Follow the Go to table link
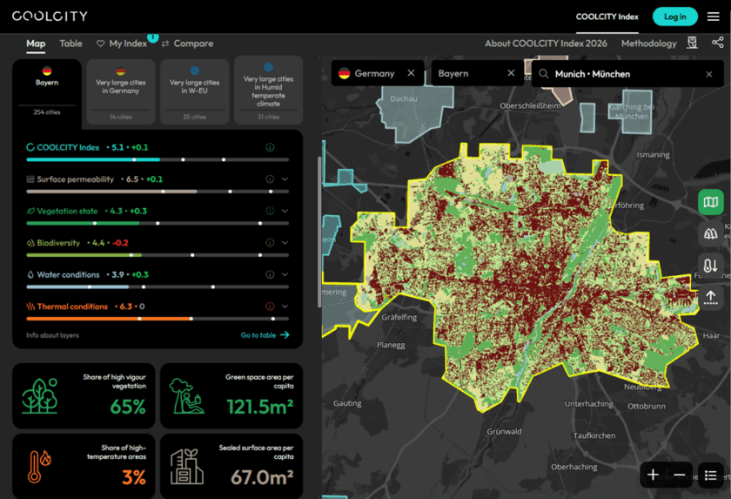731x499 pixels. (x=265, y=334)
